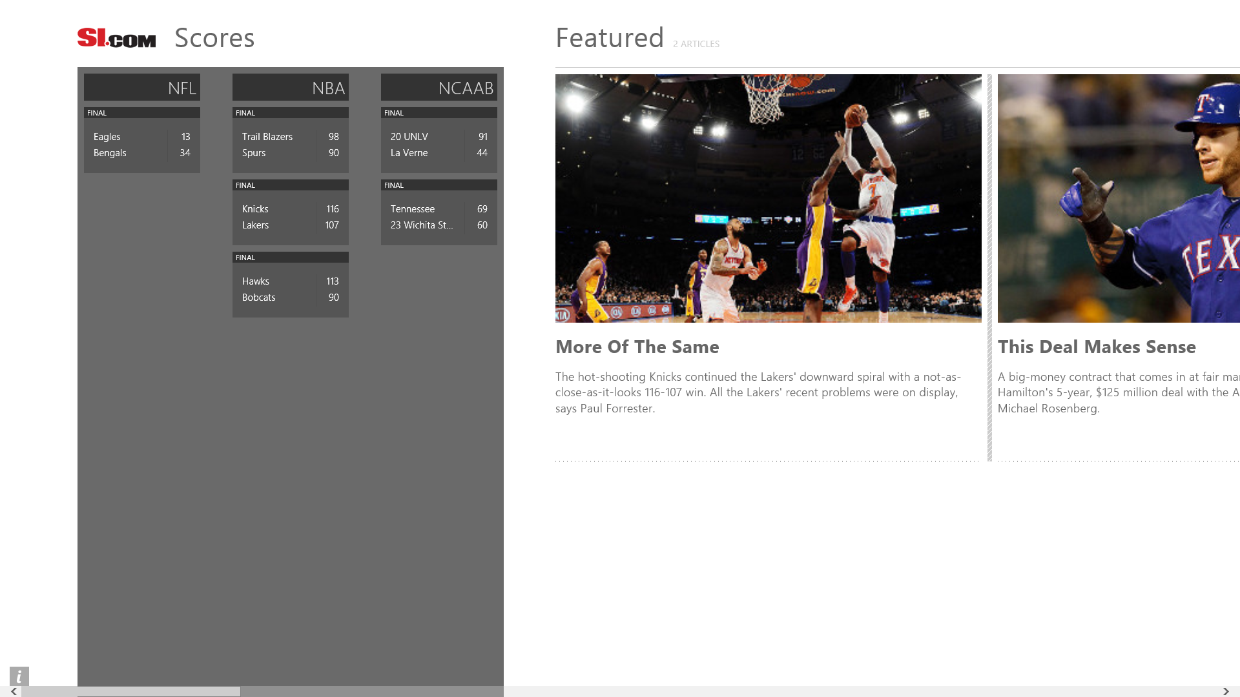The image size is (1240, 697).
Task: Click the Knicks game photo
Action: coord(768,198)
